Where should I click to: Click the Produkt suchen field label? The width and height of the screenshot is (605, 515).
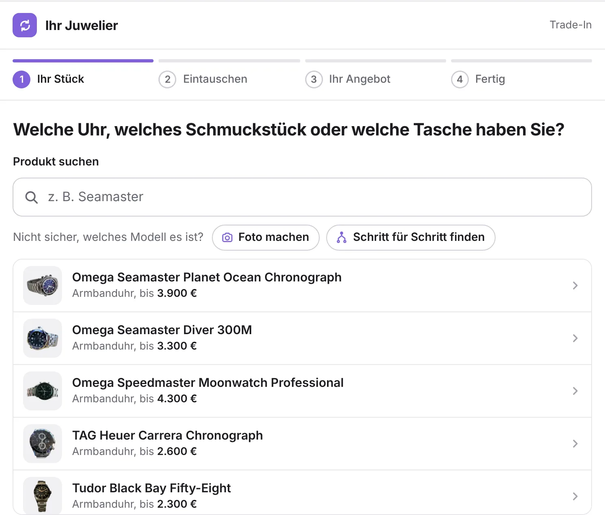point(56,161)
